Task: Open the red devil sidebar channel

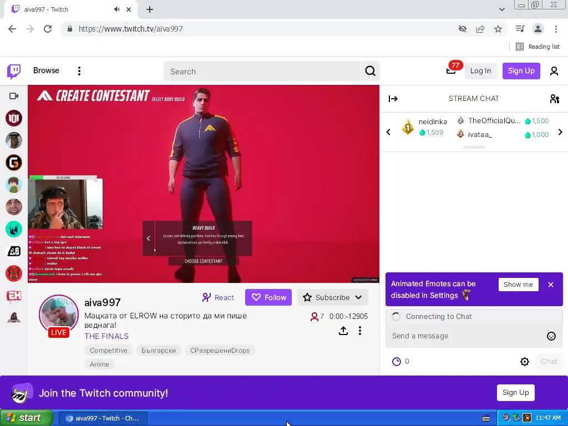Action: pyautogui.click(x=14, y=273)
